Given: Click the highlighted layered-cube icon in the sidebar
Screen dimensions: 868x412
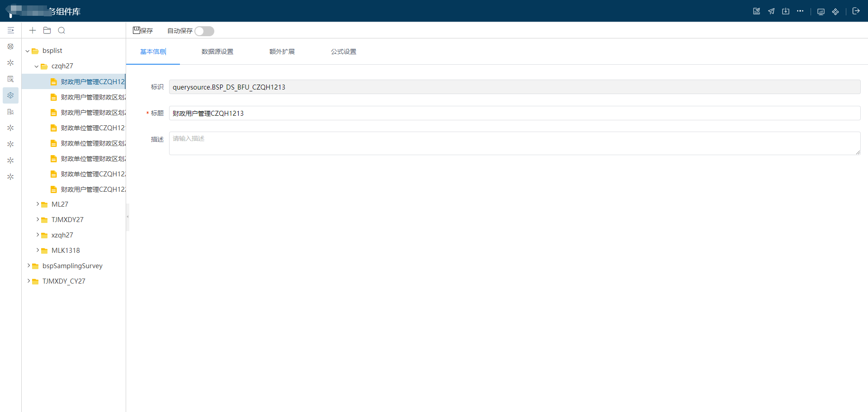Looking at the screenshot, I should pos(10,95).
